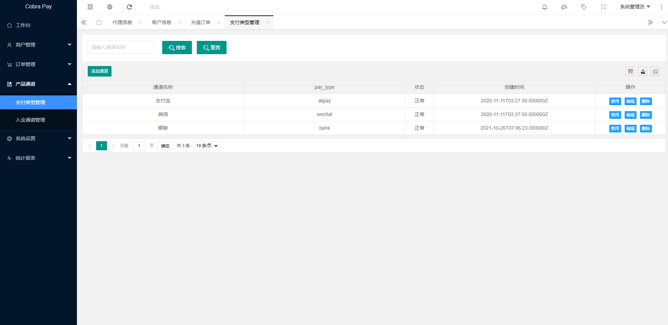Open the 10 条/页 page size dropdown

pos(206,146)
